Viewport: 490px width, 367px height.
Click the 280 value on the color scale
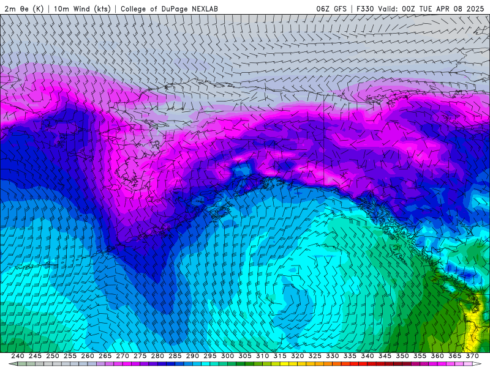[157, 356]
